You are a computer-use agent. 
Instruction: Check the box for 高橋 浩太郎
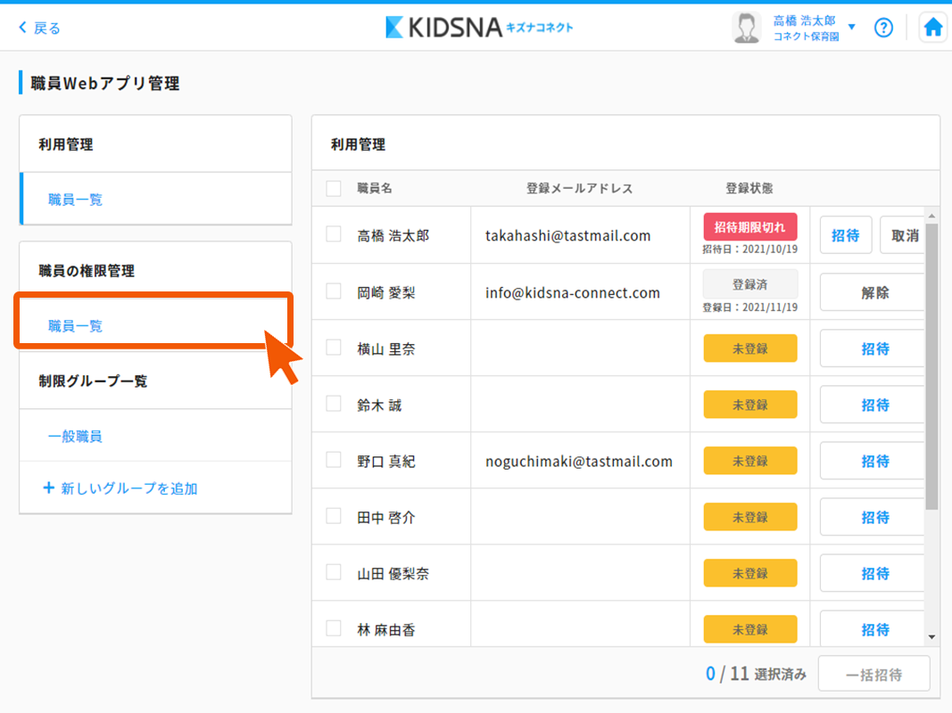[x=334, y=234]
